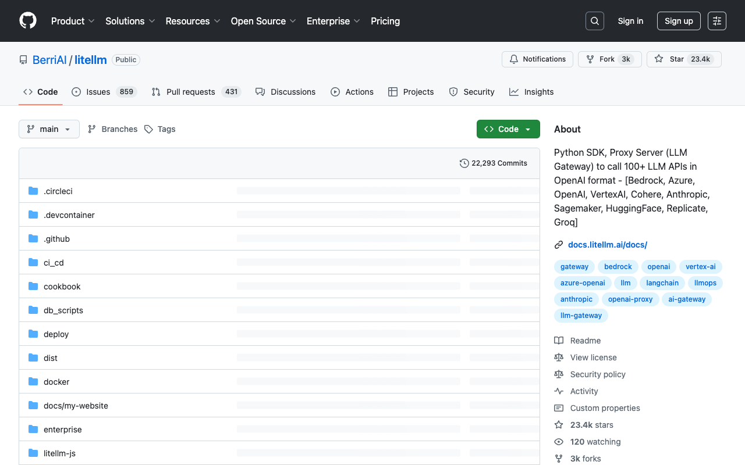Expand the Product menu

(x=73, y=21)
